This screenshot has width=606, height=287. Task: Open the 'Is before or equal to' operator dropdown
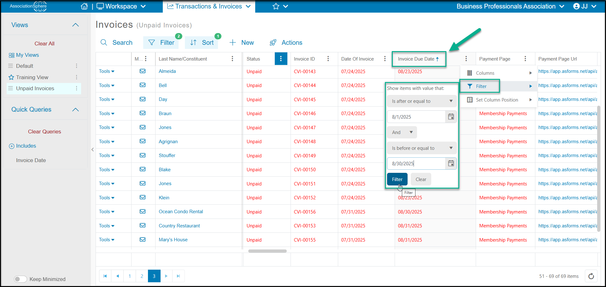(422, 148)
